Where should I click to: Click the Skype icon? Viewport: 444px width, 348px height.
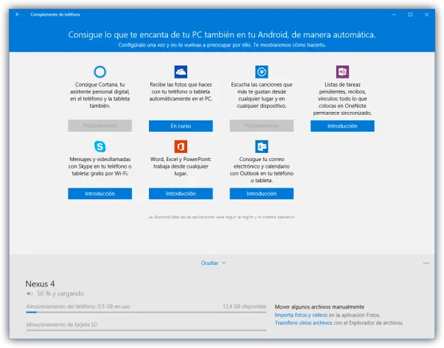[100, 146]
